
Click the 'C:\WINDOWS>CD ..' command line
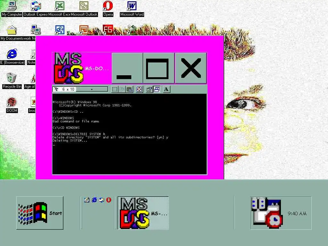pos(68,112)
